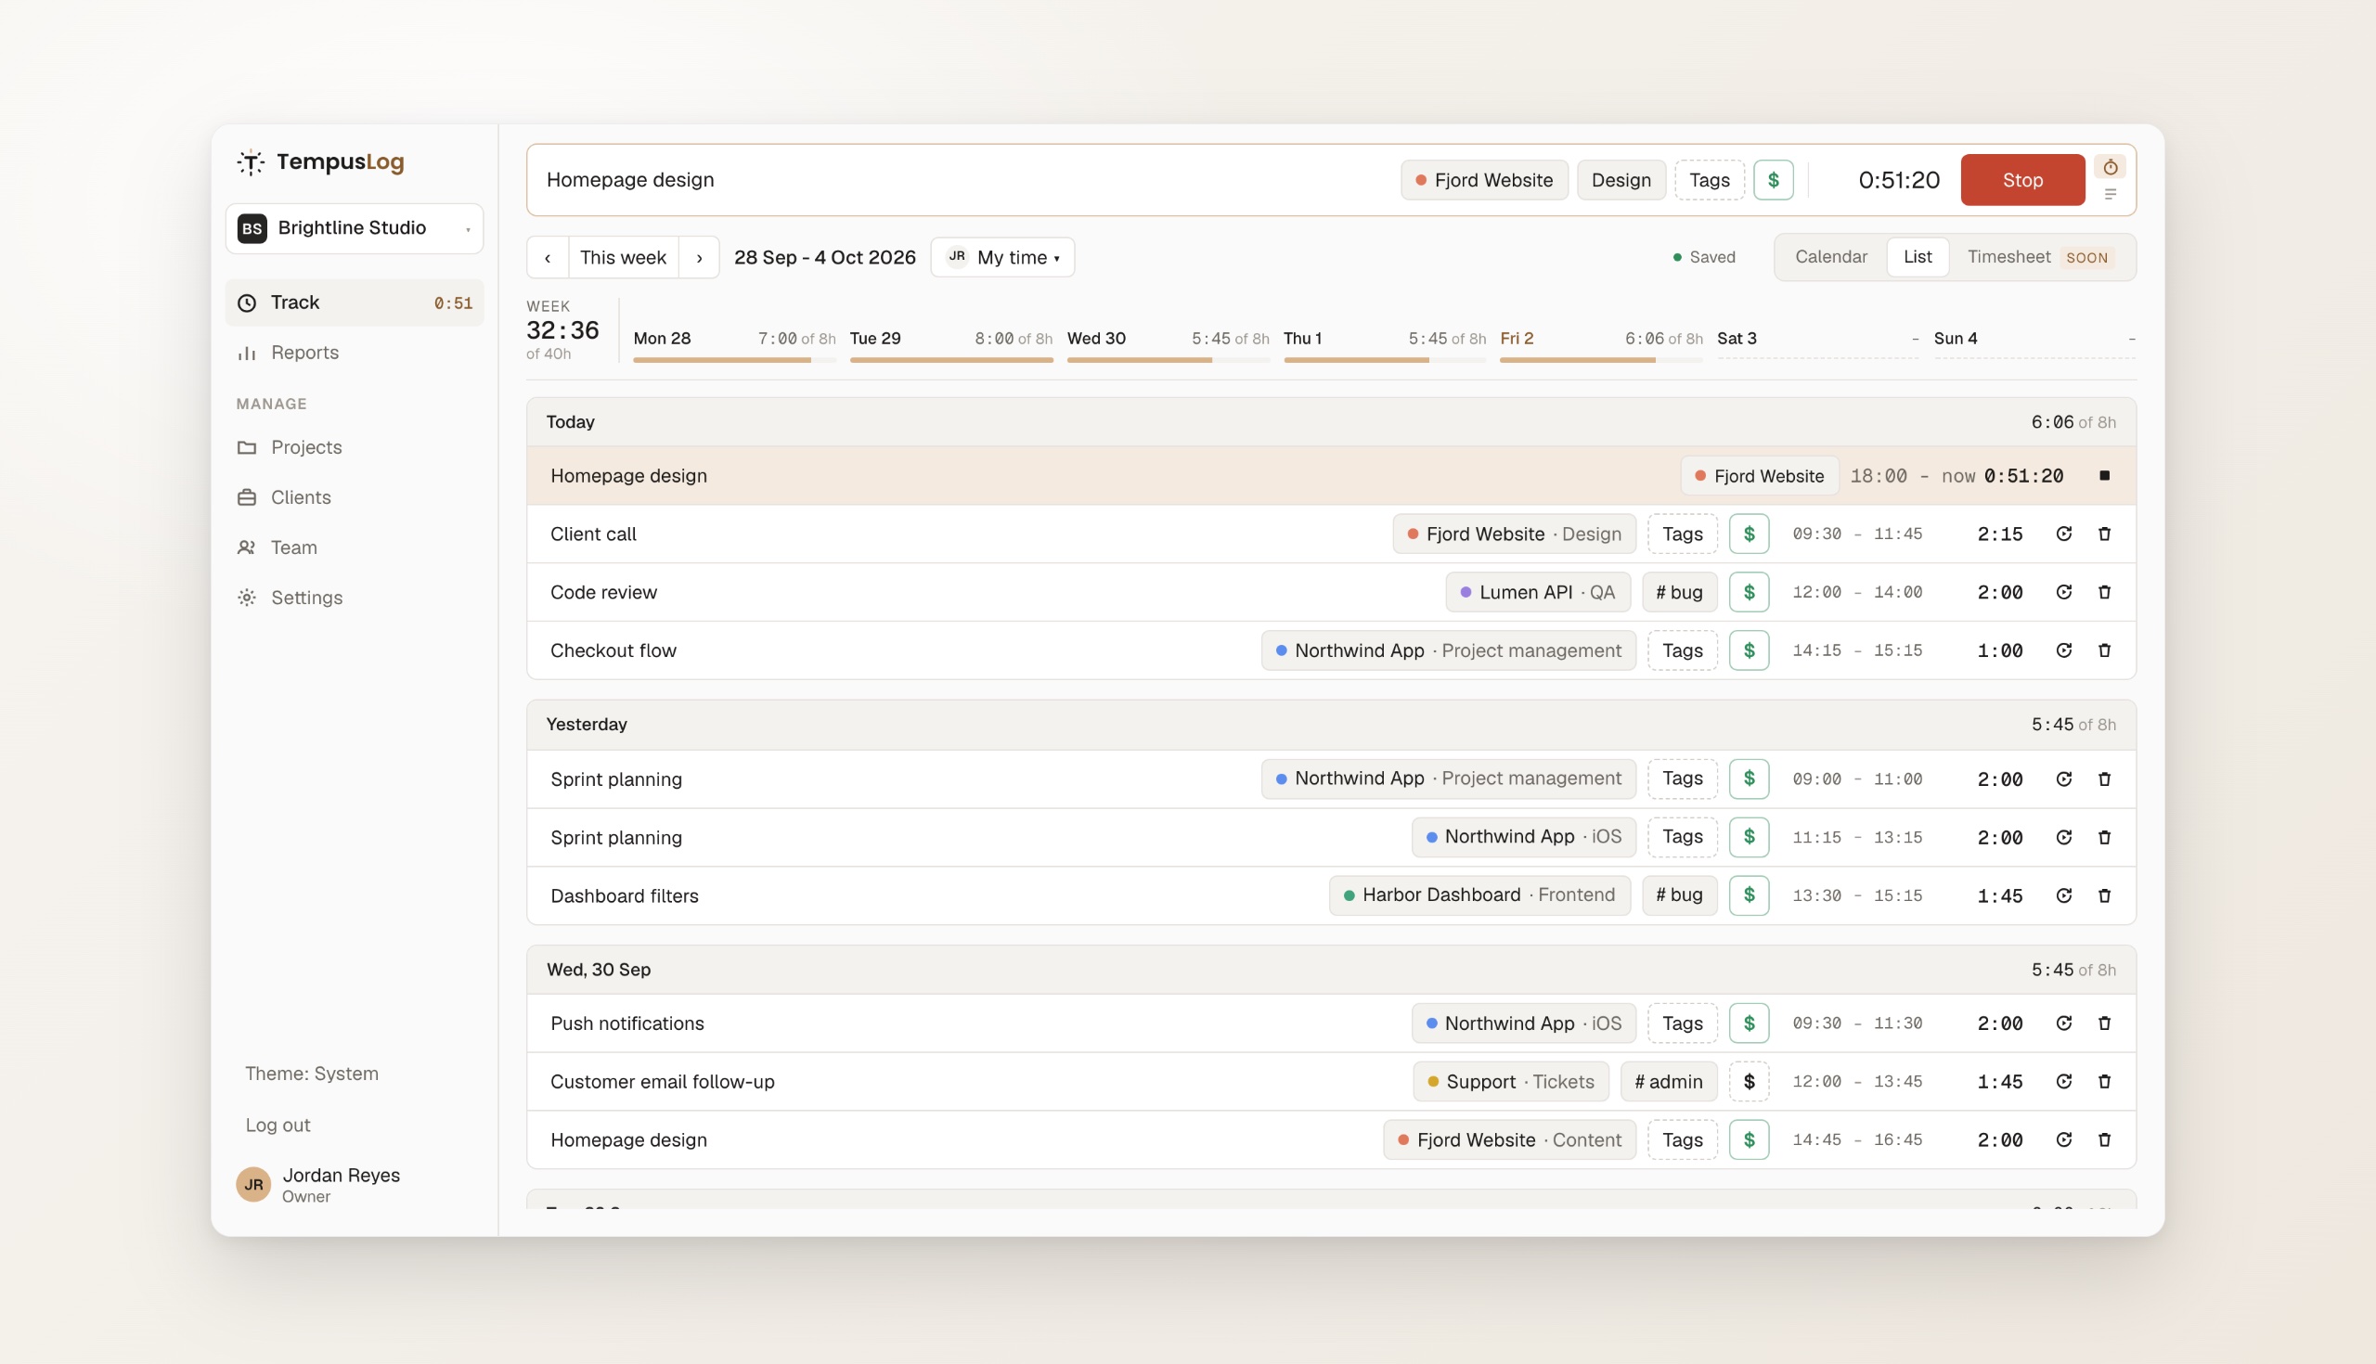This screenshot has width=2376, height=1364.
Task: Open My time user filter dropdown
Action: [1002, 258]
